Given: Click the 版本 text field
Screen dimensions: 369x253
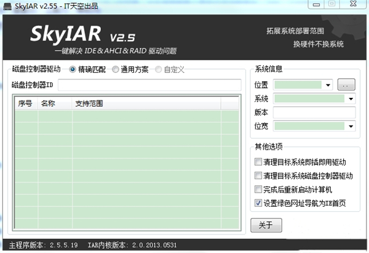Looking at the screenshot, I should click(314, 113).
